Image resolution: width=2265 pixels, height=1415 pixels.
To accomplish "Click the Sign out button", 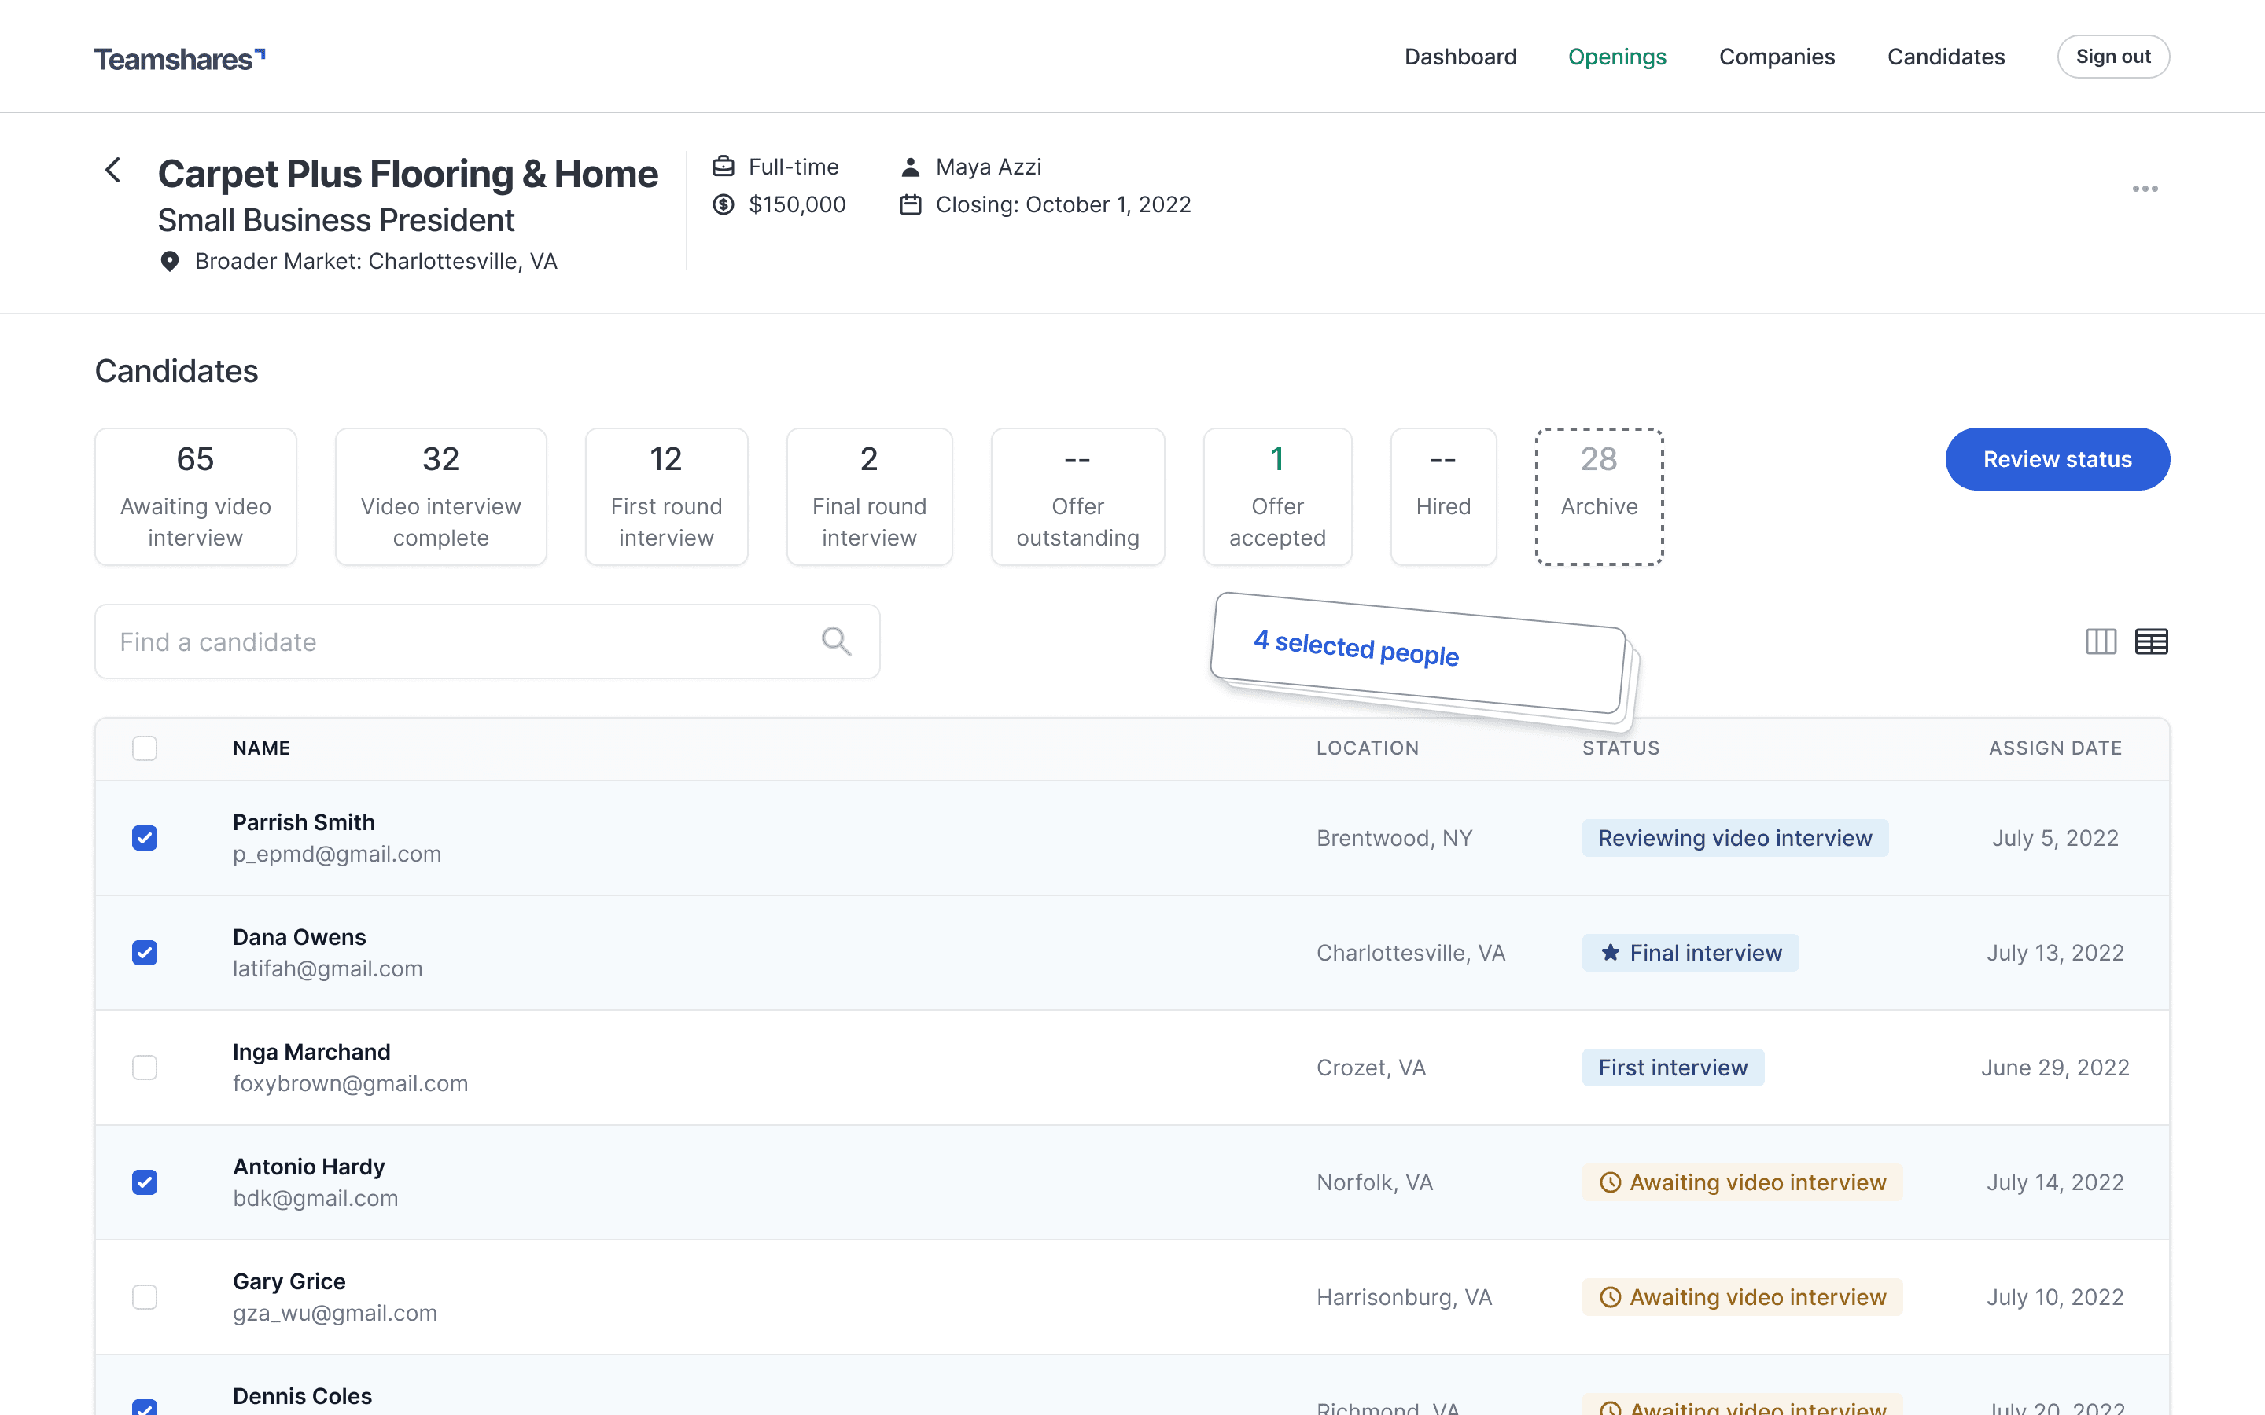I will point(2112,57).
